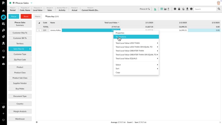Open Total Local Value LESS THAN OR EQUAL TO
The width and height of the screenshot is (222, 125).
tap(136, 47)
